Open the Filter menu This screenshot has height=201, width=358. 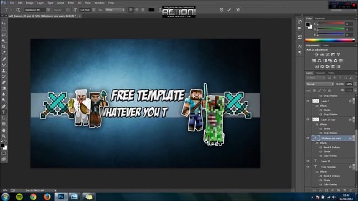(x=71, y=3)
